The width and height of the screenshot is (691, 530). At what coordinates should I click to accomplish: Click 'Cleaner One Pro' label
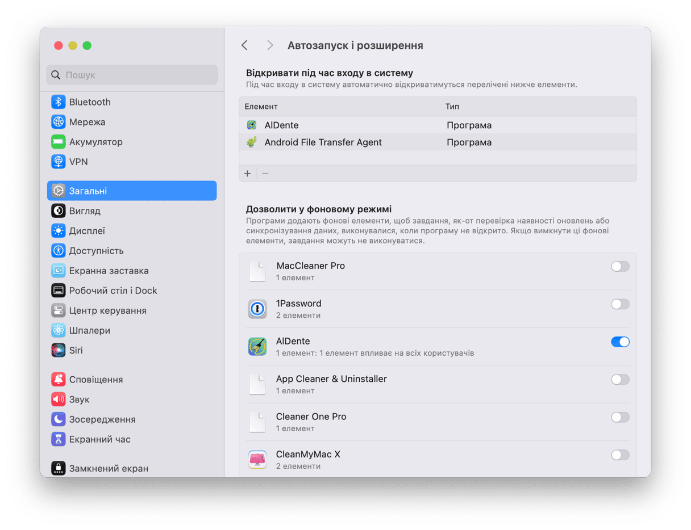click(x=311, y=417)
